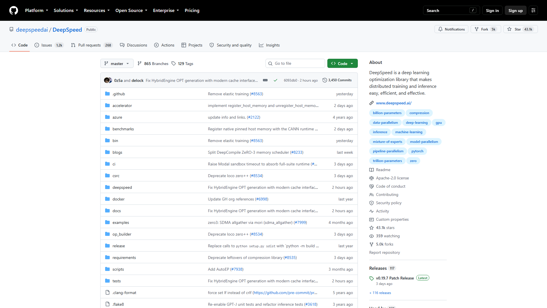Viewport: 547px width, 308px height.
Task: View the 865 Branches list
Action: point(153,64)
